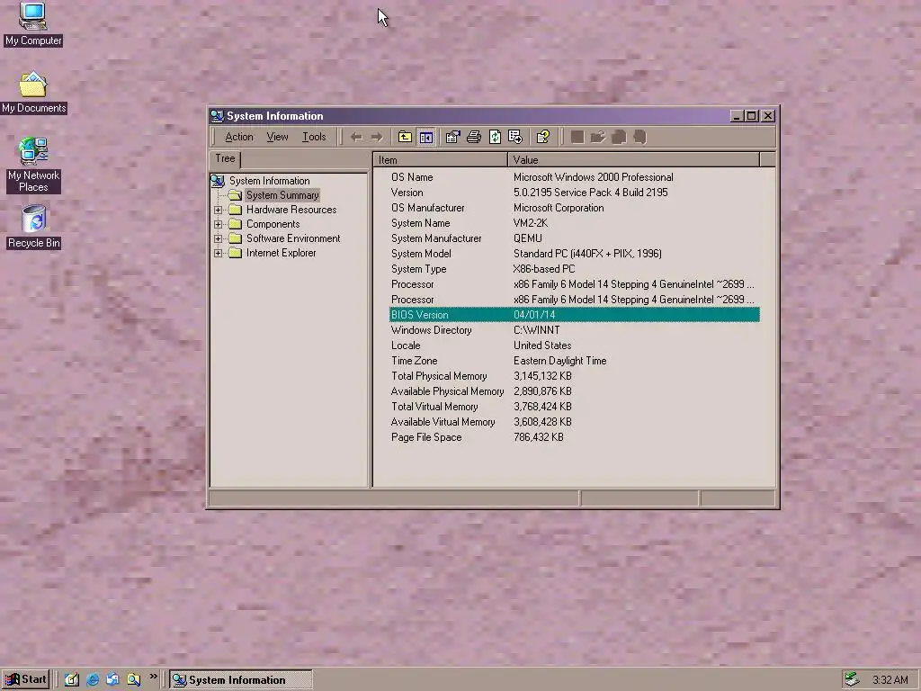The height and width of the screenshot is (691, 921).
Task: Click Show Desktop quick launch icon
Action: pos(72,680)
